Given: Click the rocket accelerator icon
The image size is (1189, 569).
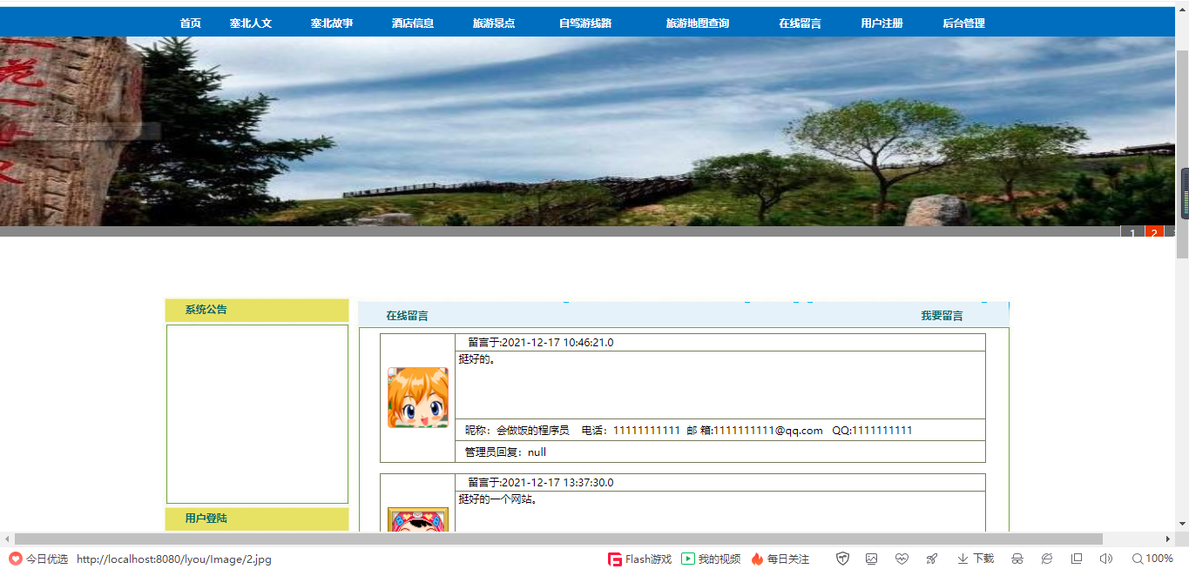Looking at the screenshot, I should pos(931,559).
